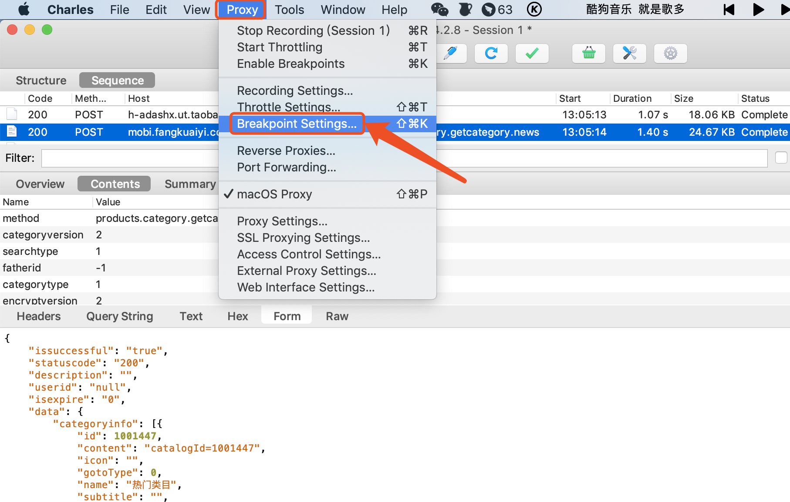Toggle macOS Proxy menu option
Viewport: 790px width, 502px height.
(x=327, y=194)
